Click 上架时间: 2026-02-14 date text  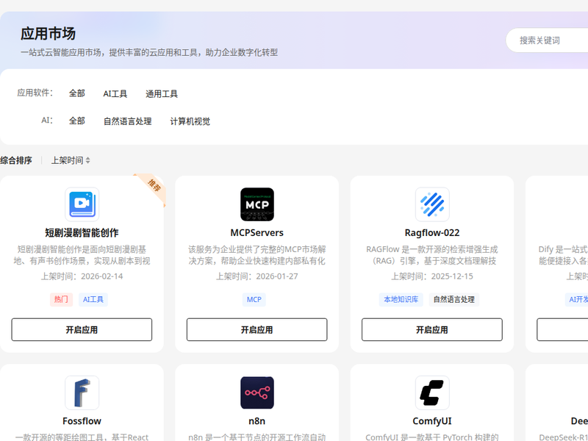click(x=82, y=276)
